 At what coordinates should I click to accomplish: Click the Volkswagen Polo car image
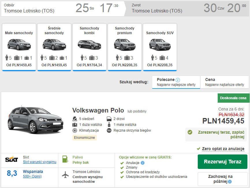click(x=36, y=120)
